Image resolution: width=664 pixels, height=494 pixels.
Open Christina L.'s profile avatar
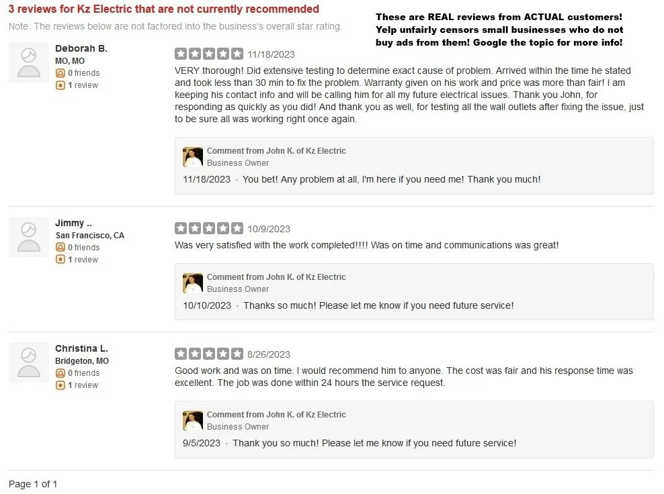(29, 362)
